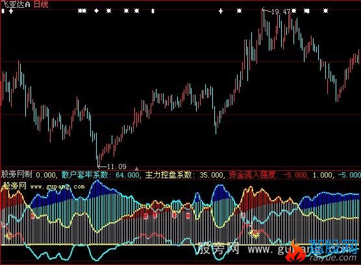Click the 11.09 low price label
Screen dimensions: 361x265
pyautogui.click(x=117, y=167)
